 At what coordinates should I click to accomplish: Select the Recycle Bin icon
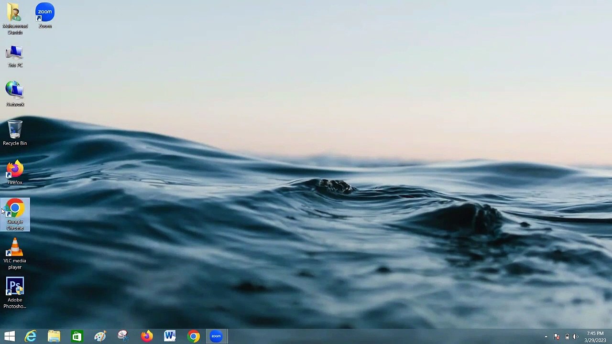(x=15, y=133)
